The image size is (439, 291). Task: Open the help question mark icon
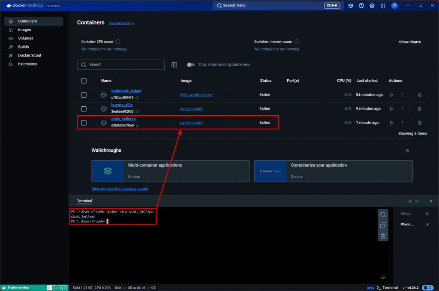coord(361,6)
